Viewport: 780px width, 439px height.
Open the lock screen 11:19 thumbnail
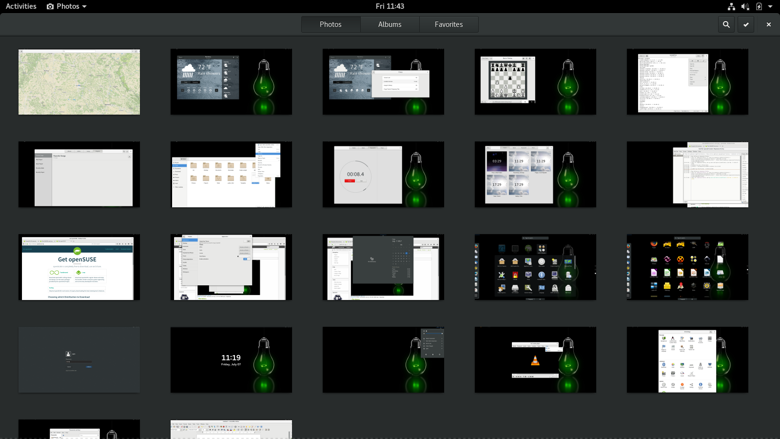click(x=231, y=360)
